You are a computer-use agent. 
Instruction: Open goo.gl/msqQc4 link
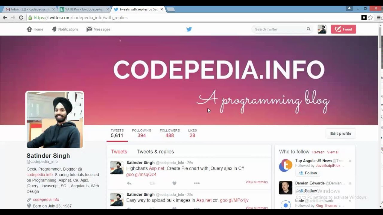tap(141, 174)
